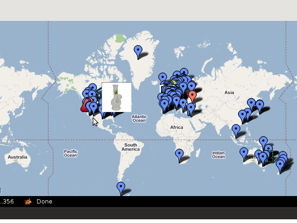Click the northernmost blue marker over Scandinavia
The width and height of the screenshot is (297, 223).
point(184,73)
